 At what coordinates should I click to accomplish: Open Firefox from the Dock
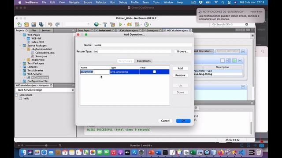point(221,152)
